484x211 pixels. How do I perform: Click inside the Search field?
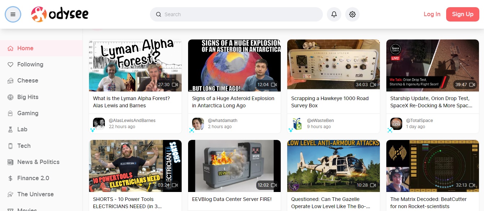point(236,14)
